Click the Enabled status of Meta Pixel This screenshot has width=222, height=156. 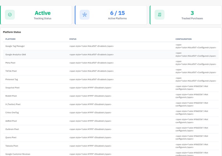(92, 63)
